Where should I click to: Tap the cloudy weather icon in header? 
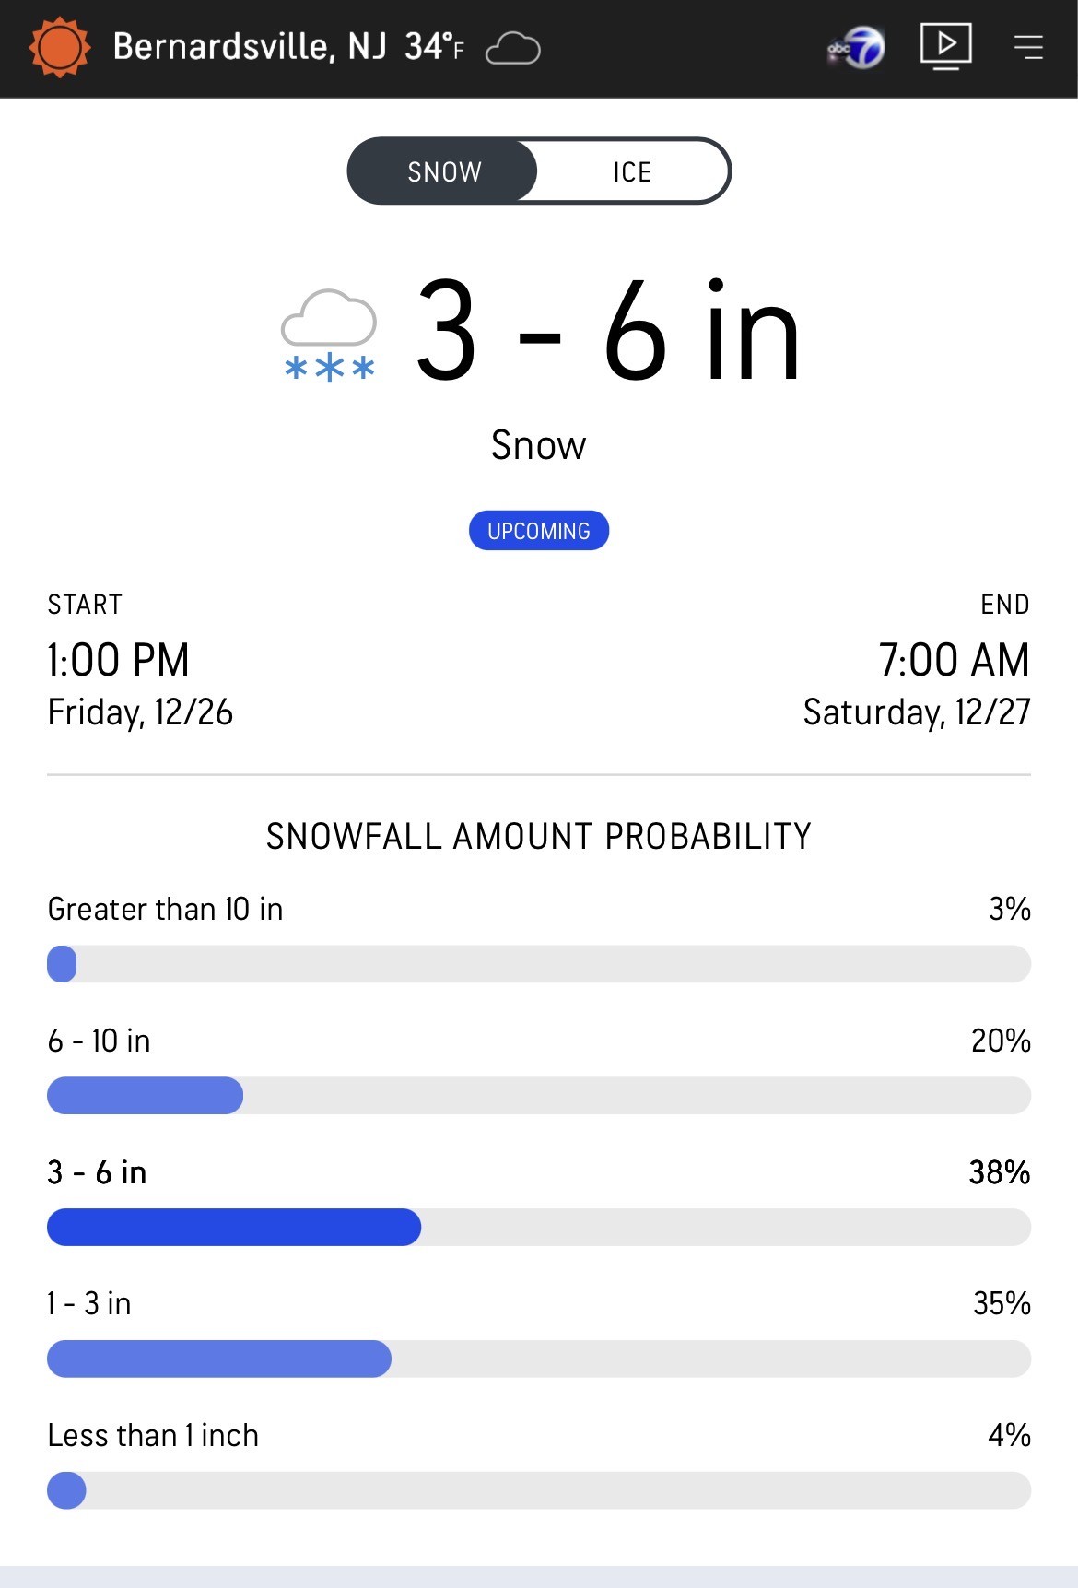[512, 48]
